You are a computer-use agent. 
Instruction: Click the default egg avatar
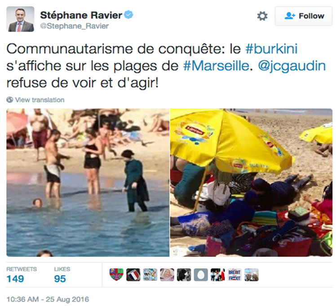click(201, 274)
